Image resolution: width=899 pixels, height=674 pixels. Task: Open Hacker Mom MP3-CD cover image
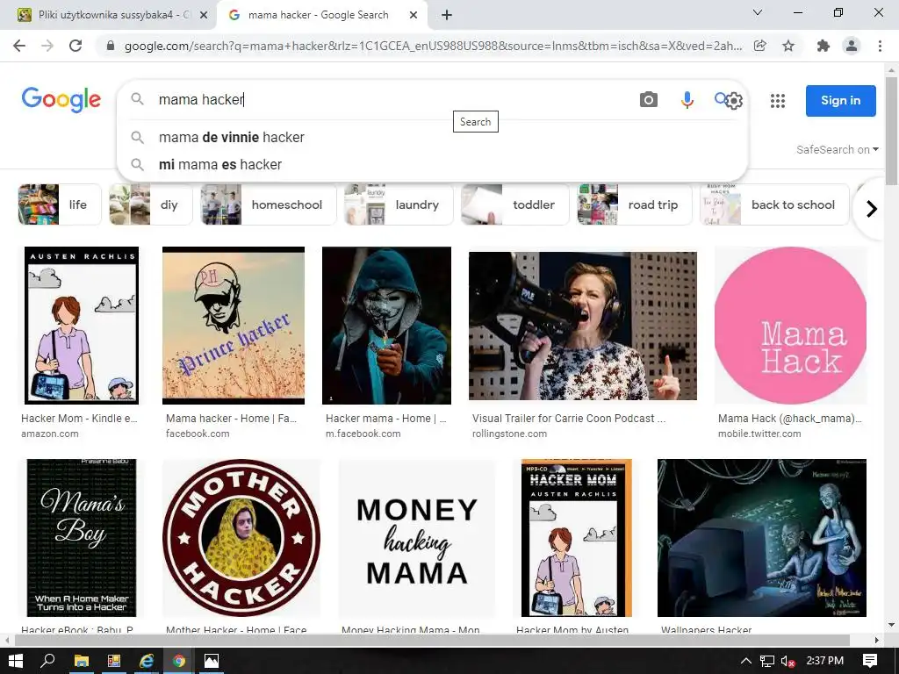coord(576,538)
